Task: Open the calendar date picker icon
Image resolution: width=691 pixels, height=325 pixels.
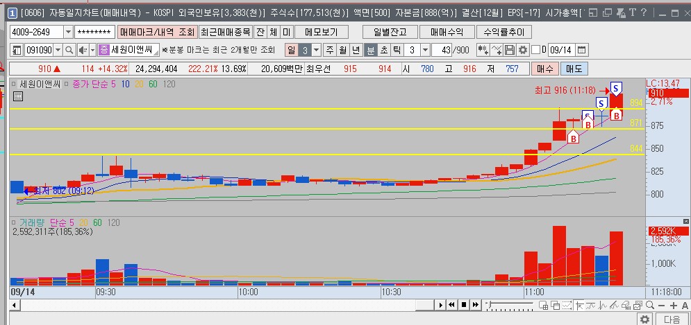Action: (582, 50)
